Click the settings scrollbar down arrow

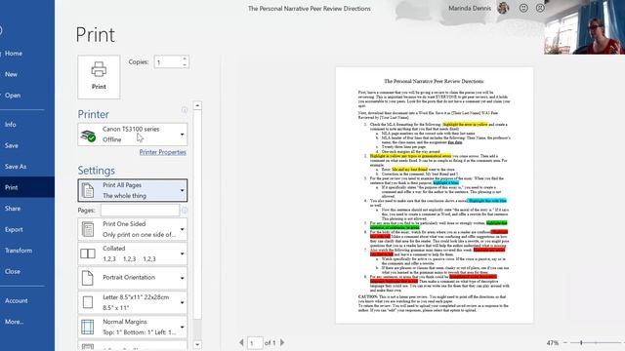(x=197, y=344)
